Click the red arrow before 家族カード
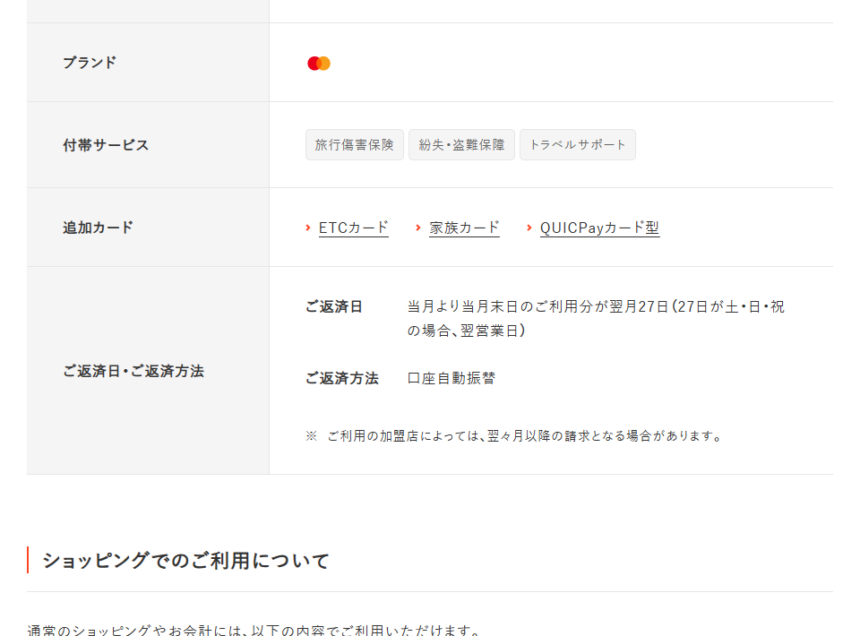This screenshot has width=860, height=636. coord(418,228)
